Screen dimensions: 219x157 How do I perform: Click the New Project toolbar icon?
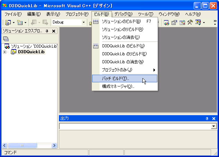8,22
